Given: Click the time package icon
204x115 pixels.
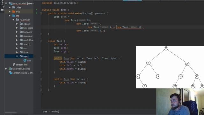Looking at the screenshot, I should [x=21, y=52].
